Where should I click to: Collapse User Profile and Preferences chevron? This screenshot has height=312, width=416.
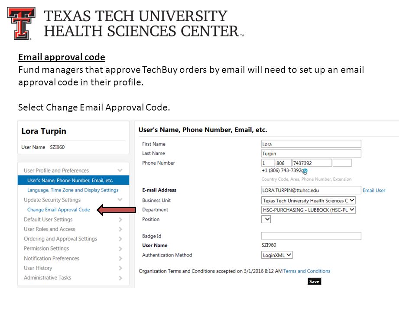point(120,170)
